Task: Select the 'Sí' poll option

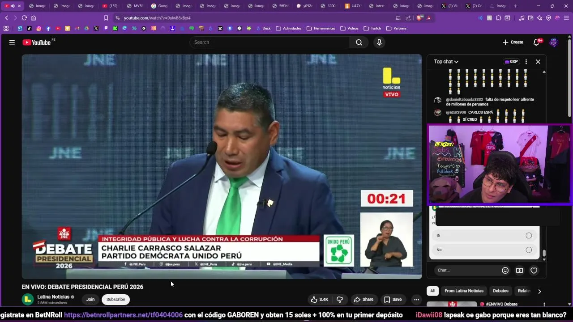Action: pos(484,235)
